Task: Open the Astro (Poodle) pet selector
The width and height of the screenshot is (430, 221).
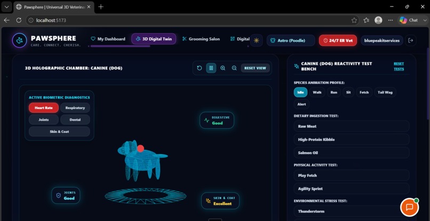Action: point(291,41)
